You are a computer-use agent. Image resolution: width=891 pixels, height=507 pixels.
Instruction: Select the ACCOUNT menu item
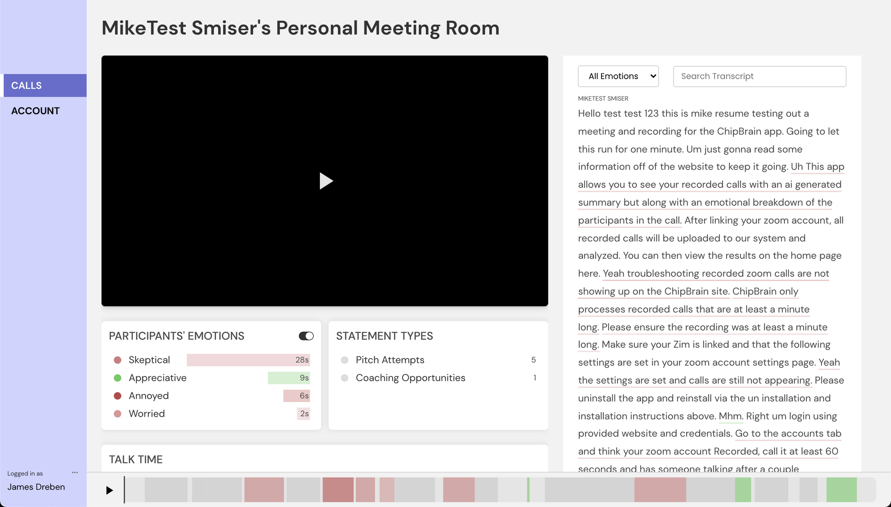35,111
